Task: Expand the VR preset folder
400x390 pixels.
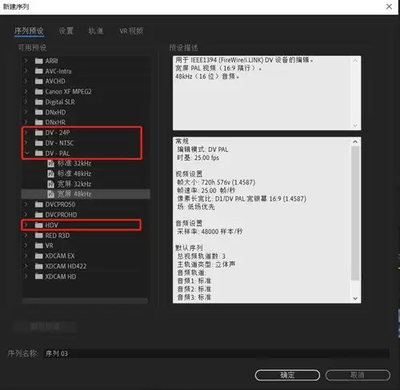Action: [26, 245]
